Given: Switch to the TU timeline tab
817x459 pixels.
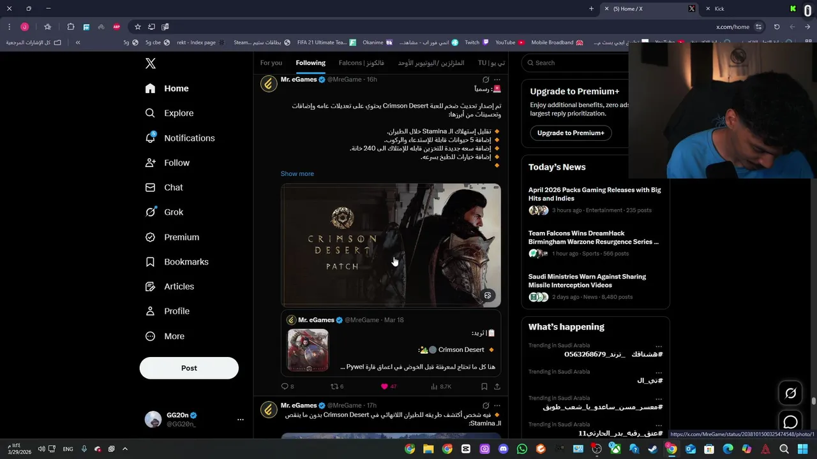Looking at the screenshot, I should [491, 62].
